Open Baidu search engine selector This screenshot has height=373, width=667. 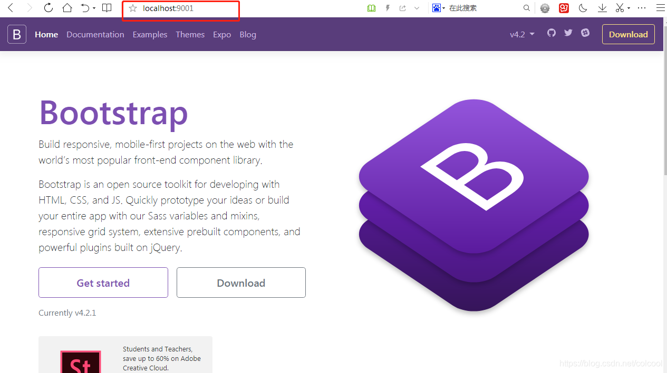click(439, 8)
